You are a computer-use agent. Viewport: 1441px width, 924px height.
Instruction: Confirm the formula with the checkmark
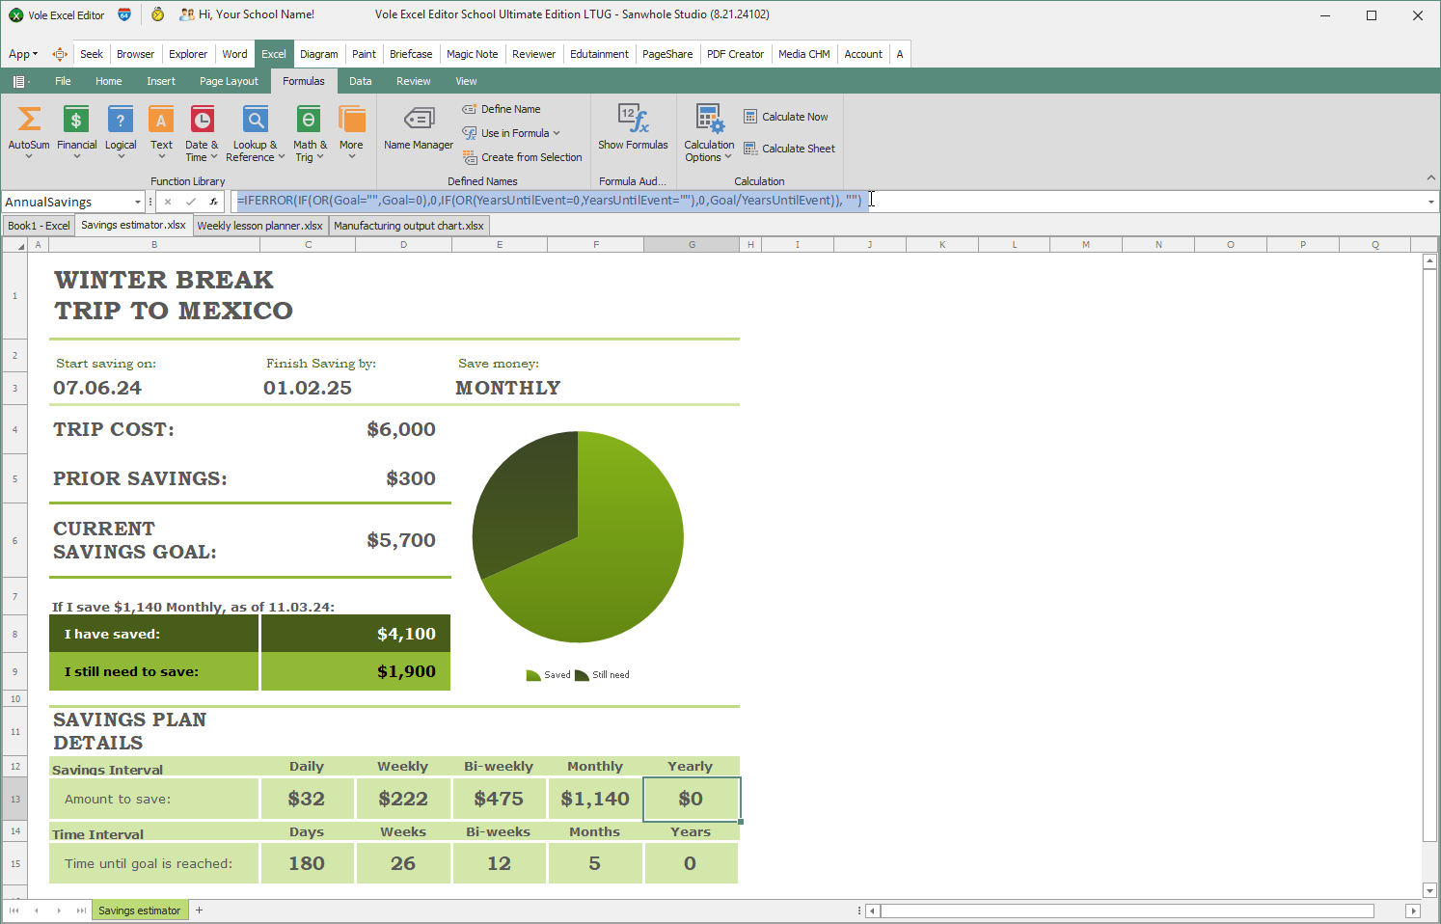pos(191,202)
